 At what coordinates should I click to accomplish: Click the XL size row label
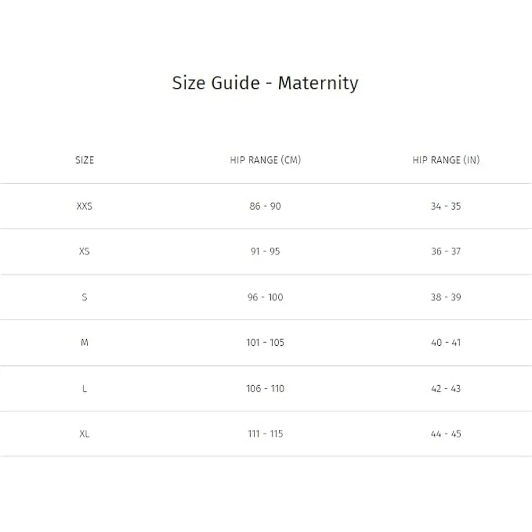(85, 434)
